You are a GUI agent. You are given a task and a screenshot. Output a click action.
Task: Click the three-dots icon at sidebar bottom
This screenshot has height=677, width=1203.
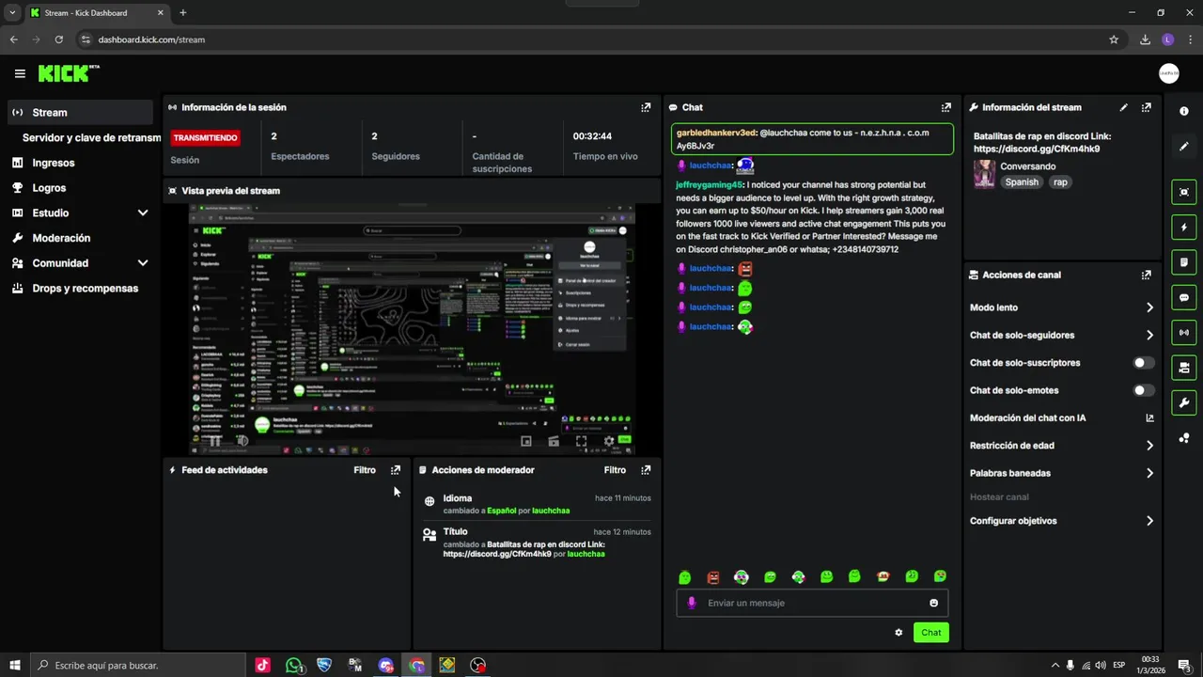pyautogui.click(x=1184, y=438)
